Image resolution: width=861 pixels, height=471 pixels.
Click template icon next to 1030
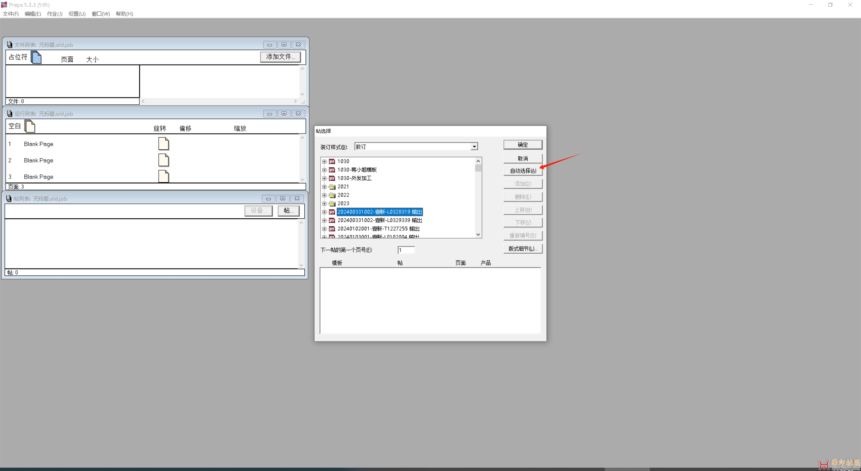click(332, 161)
